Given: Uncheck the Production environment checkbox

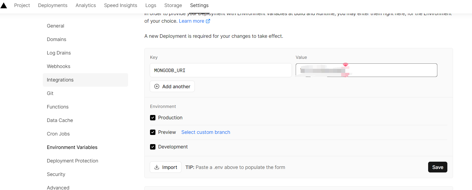Looking at the screenshot, I should 153,118.
